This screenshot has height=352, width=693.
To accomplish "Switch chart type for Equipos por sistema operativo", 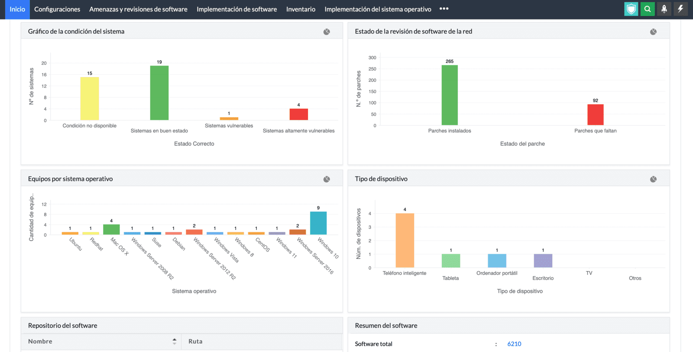I will pos(327,179).
